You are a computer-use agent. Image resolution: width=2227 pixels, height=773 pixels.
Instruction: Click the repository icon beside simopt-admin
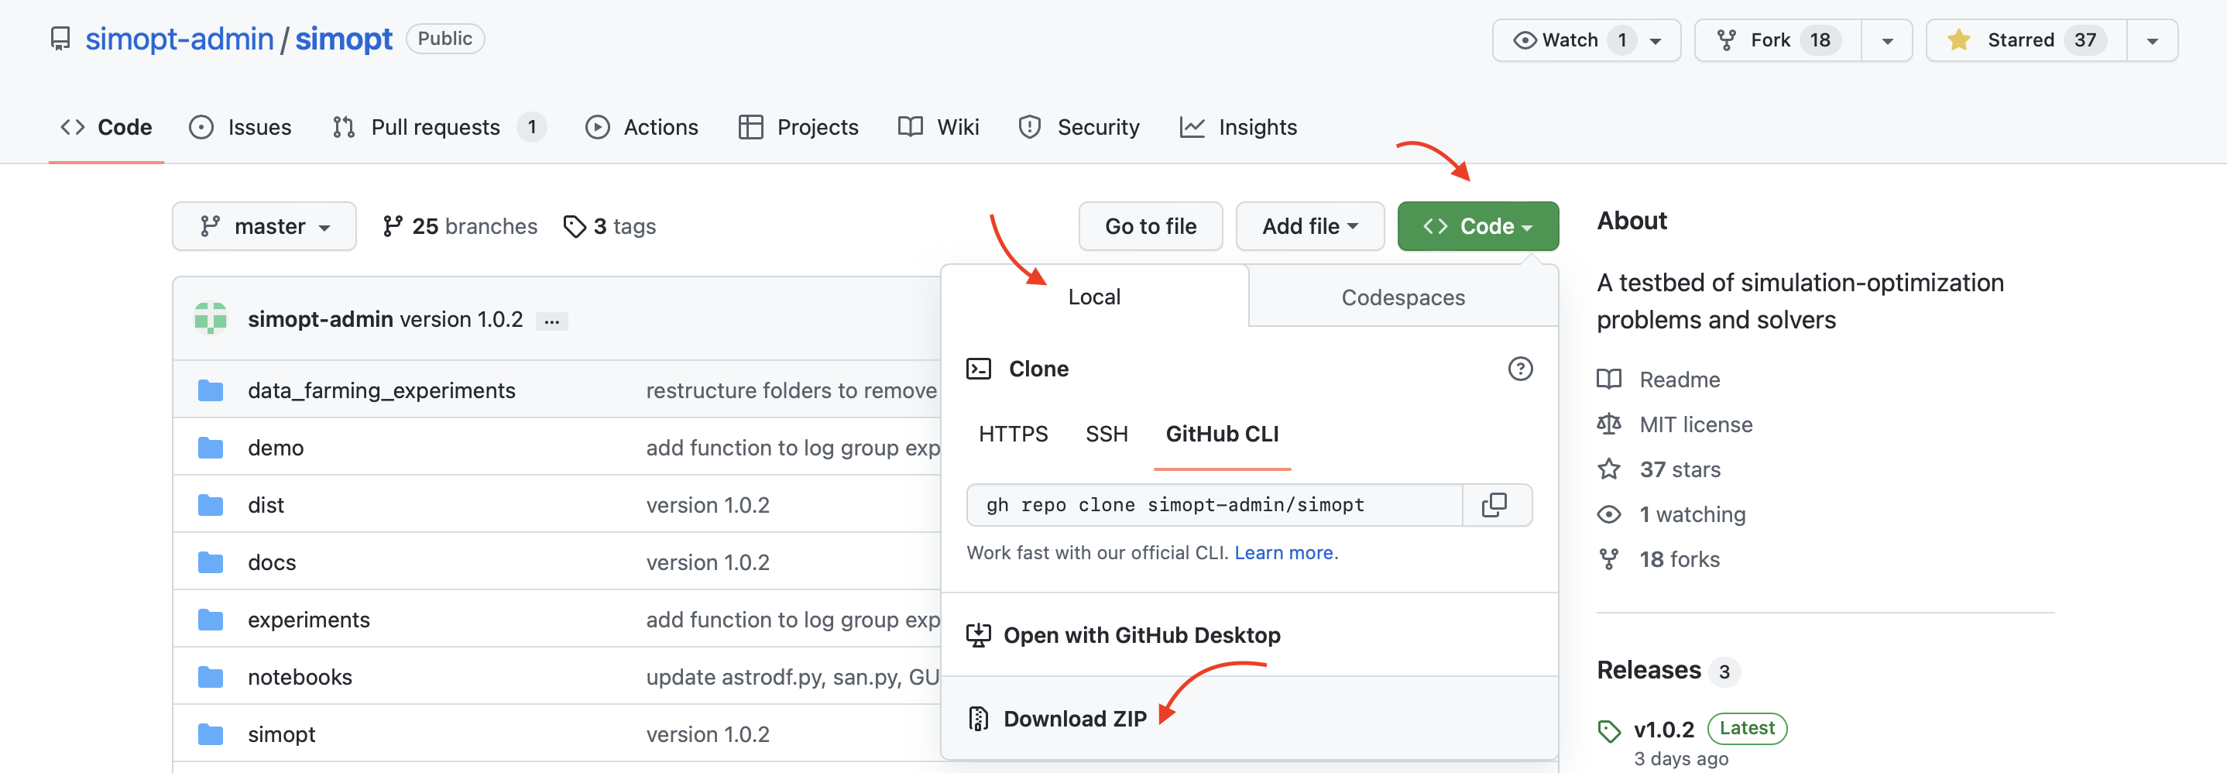(60, 39)
